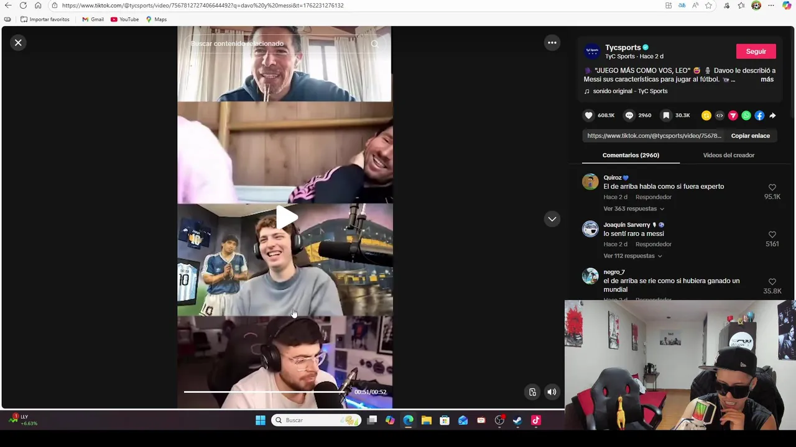Open Steam from taskbar
The image size is (796, 447).
[517, 420]
